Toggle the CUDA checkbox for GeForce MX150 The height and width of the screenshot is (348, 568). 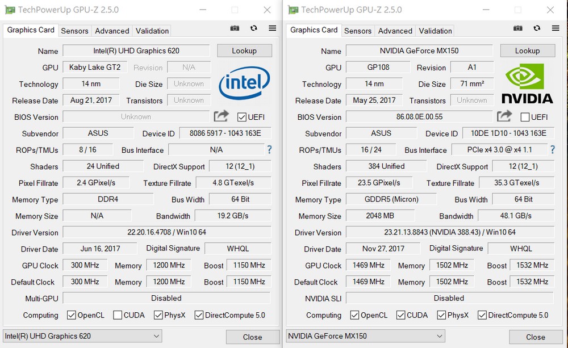point(400,315)
